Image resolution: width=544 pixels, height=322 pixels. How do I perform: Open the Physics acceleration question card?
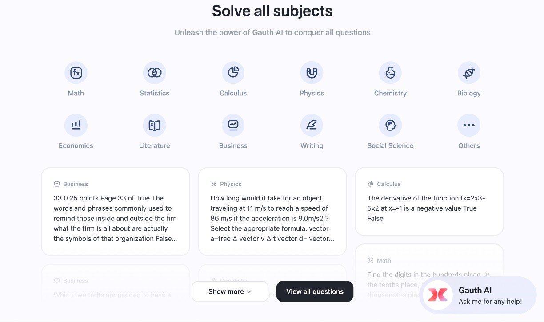click(272, 212)
